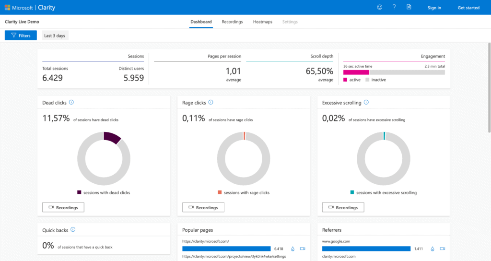Image resolution: width=491 pixels, height=261 pixels.
Task: Click the 36 sec active time label
Action: coord(358,66)
